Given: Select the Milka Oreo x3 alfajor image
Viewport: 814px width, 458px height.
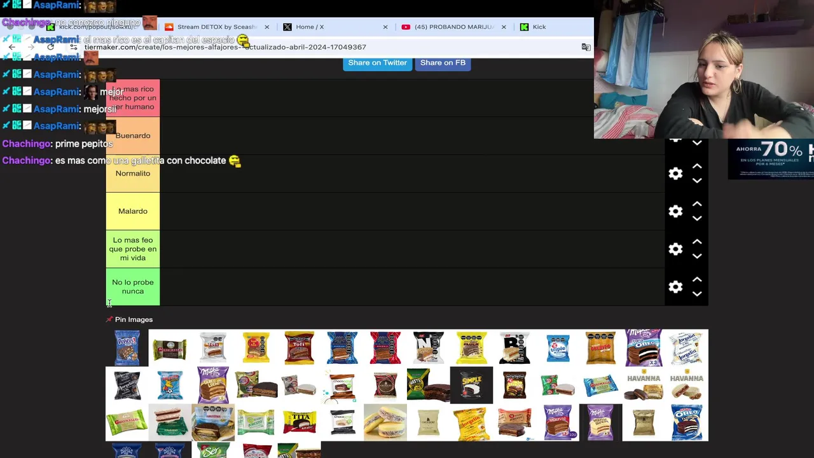Looking at the screenshot, I should point(644,348).
